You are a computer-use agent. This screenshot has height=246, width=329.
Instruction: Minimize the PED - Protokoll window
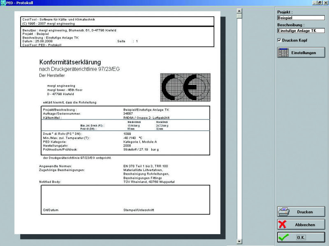point(315,3)
